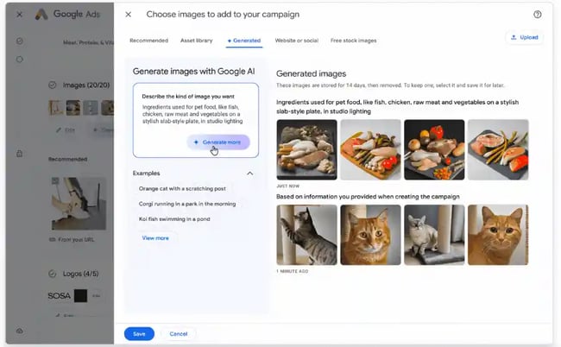
Task: Choose the cat climbing scratching post image
Action: (x=307, y=234)
